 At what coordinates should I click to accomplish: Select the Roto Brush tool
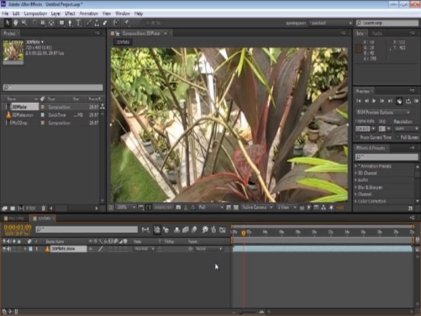(116, 23)
